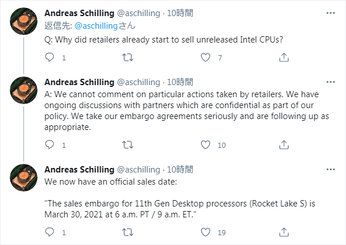Like the Rocket Lake S embargo tweet
346x245 pixels.
coord(206,232)
